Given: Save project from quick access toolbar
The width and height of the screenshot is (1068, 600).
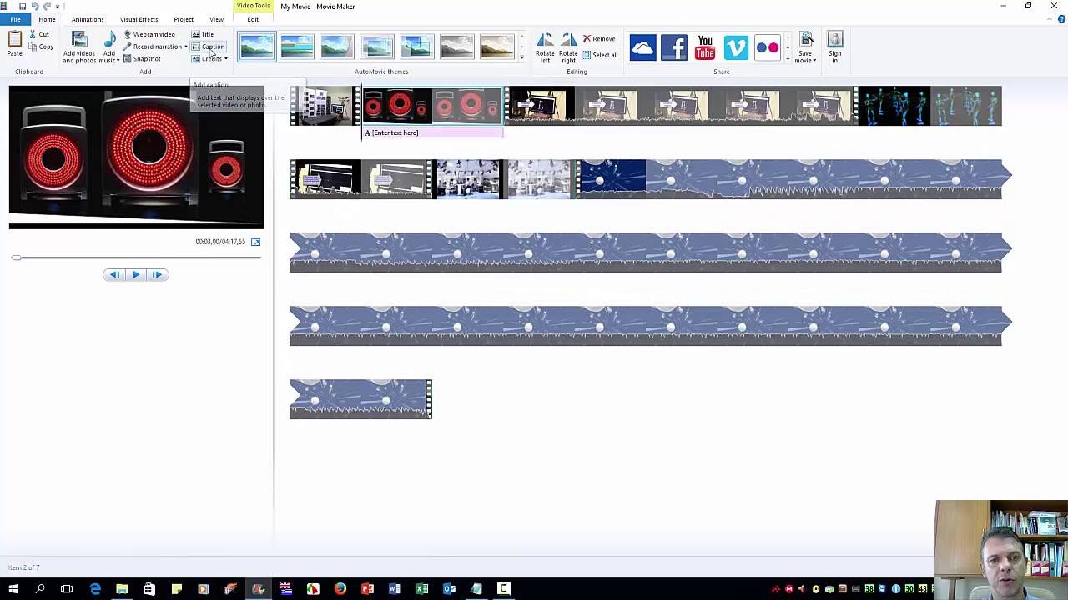Looking at the screenshot, I should click(x=22, y=6).
